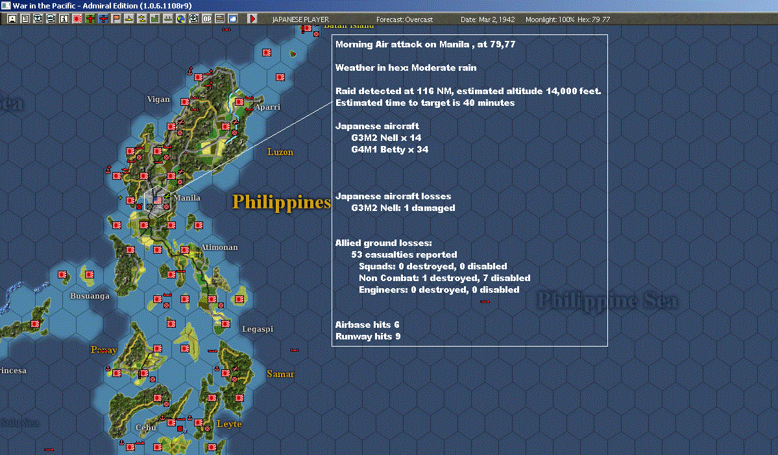Screen dimensions: 778x455
Task: Select Japanese flag unit near Aparri
Action: pyautogui.click(x=239, y=102)
